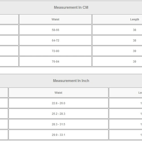Screen dimensions: 142x142
Task: Click the empty size cell beside 58-66
Action: 9,30
